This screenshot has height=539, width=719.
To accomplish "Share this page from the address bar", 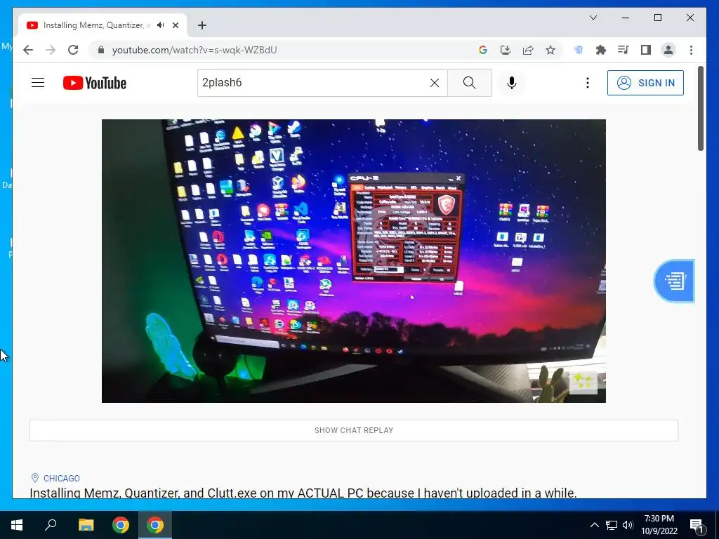I will click(x=528, y=50).
